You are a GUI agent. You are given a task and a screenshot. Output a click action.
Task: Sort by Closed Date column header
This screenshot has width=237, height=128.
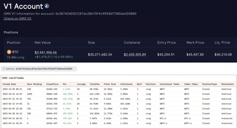(x=9, y=84)
